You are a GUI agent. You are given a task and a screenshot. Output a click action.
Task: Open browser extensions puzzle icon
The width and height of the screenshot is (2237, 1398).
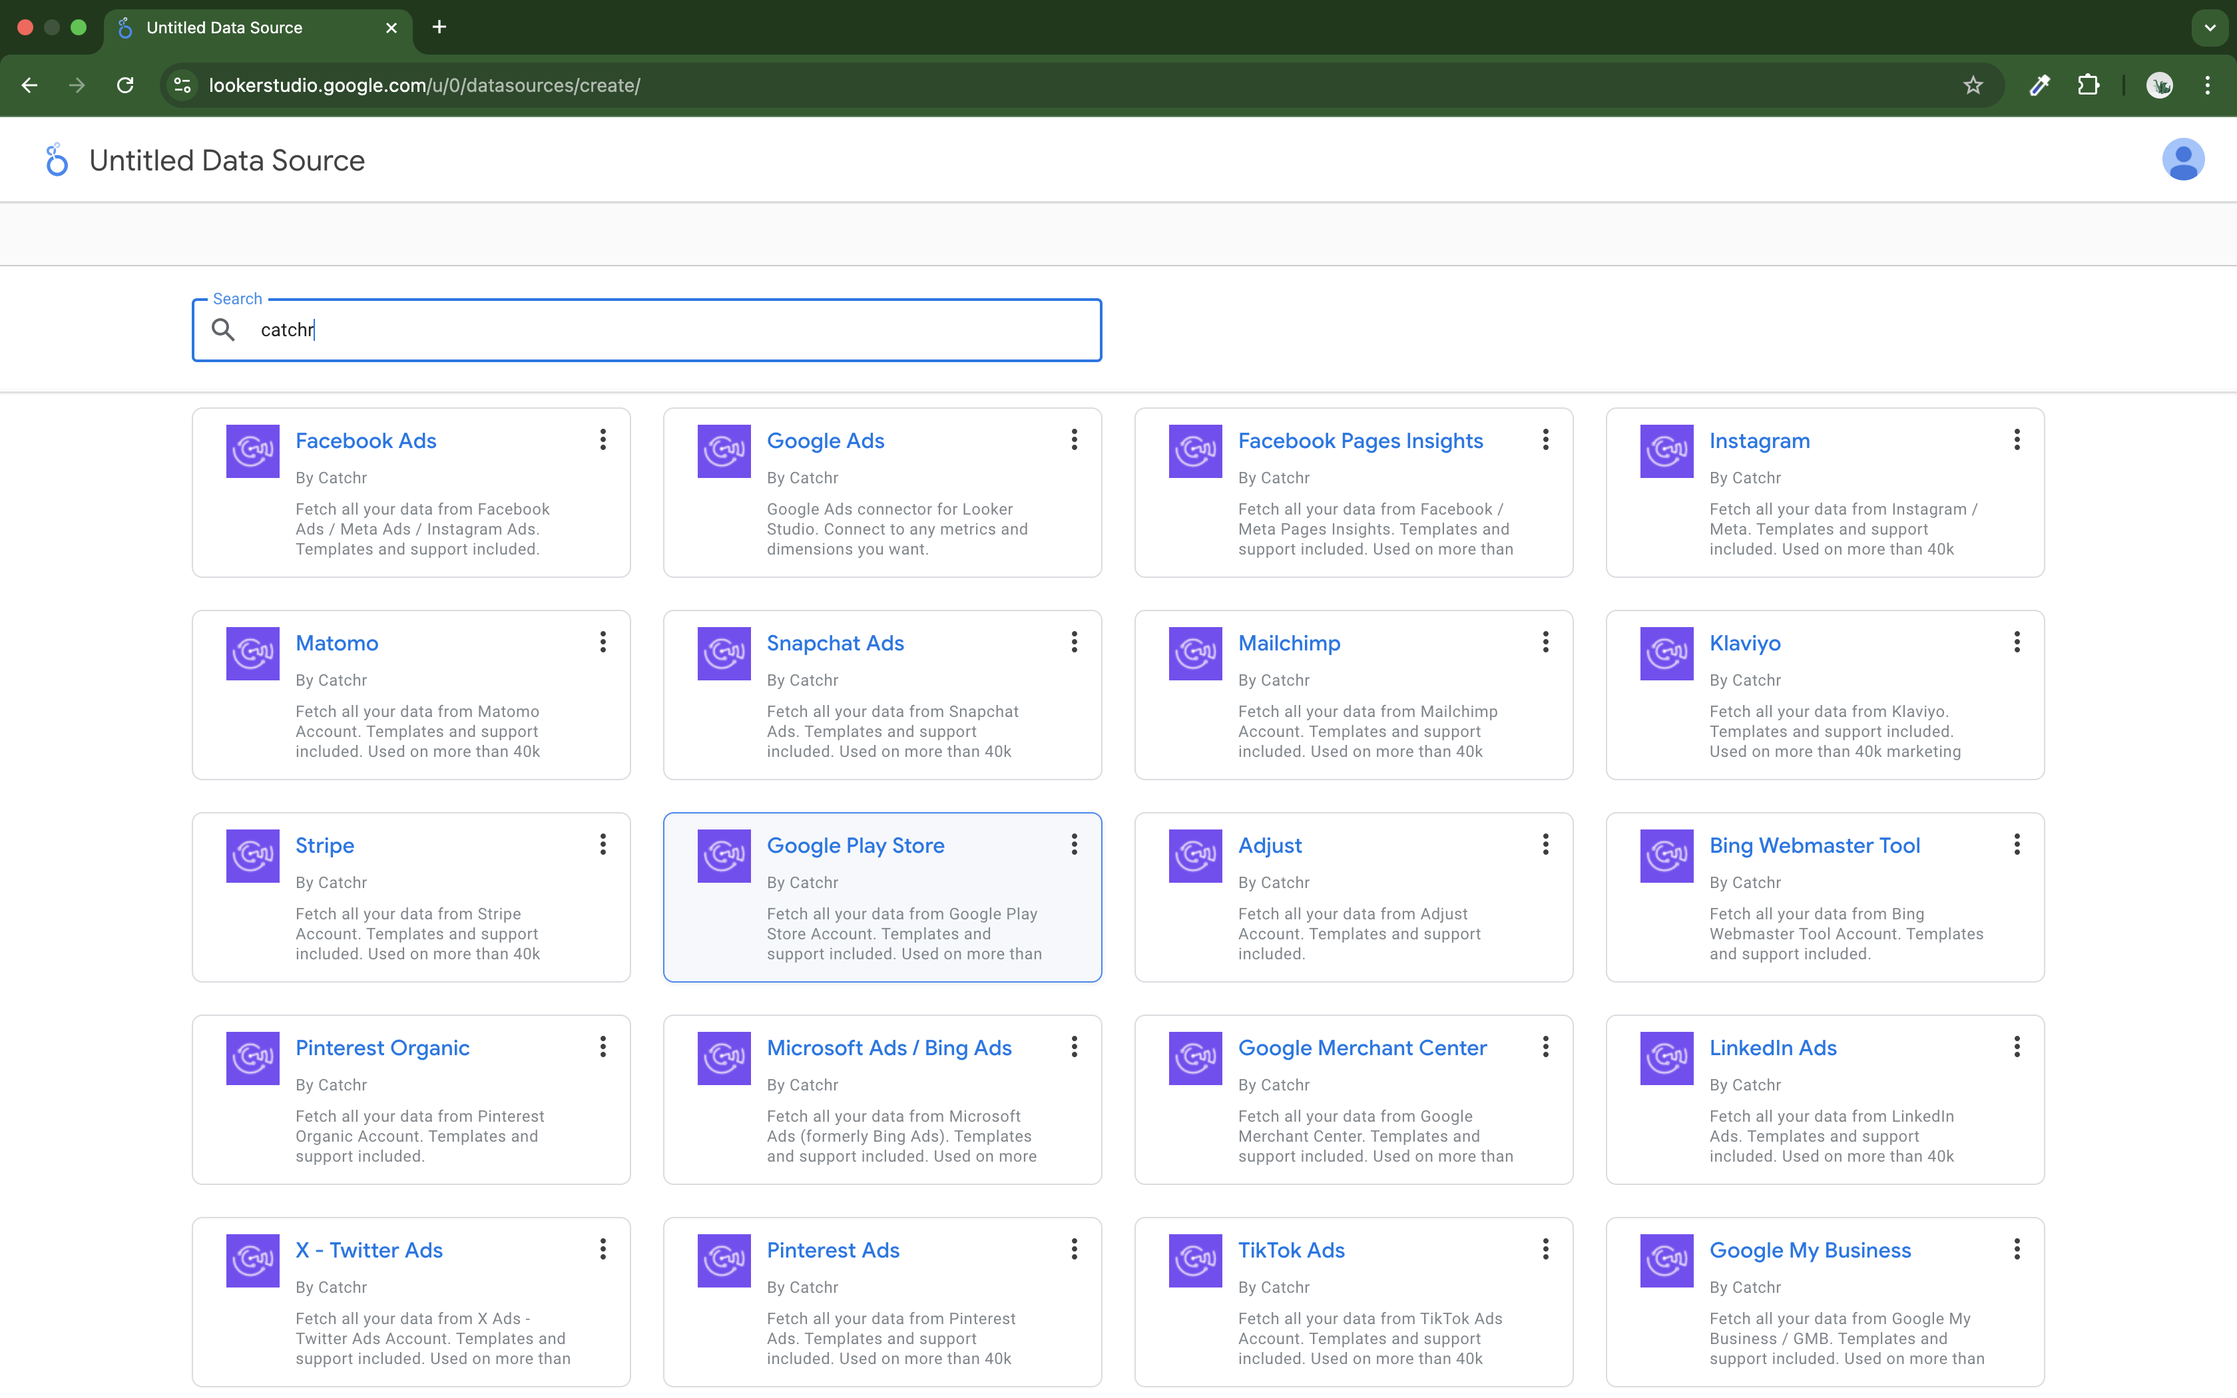(2088, 85)
